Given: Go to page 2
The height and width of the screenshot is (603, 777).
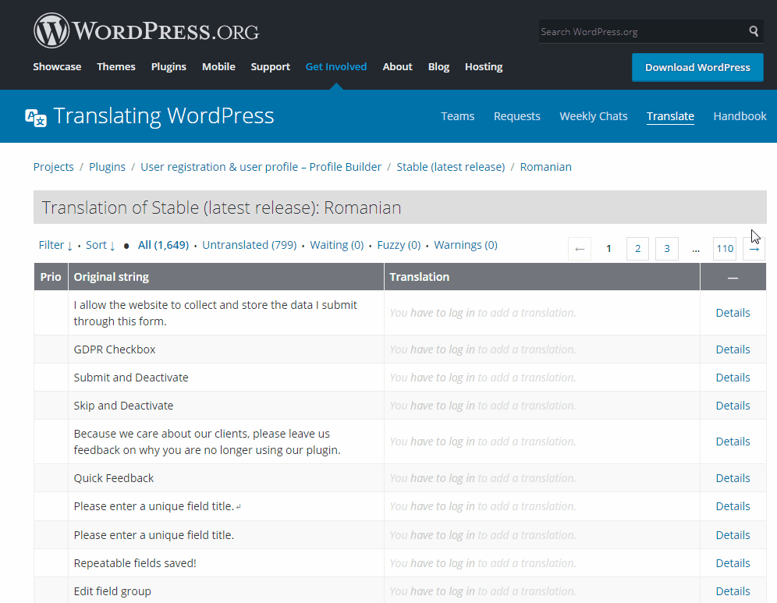Looking at the screenshot, I should (638, 249).
